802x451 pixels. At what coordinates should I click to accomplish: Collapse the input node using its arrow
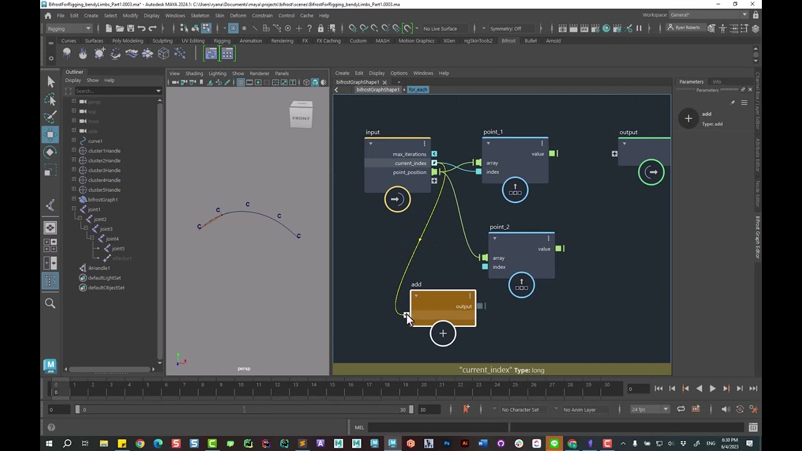tap(370, 143)
